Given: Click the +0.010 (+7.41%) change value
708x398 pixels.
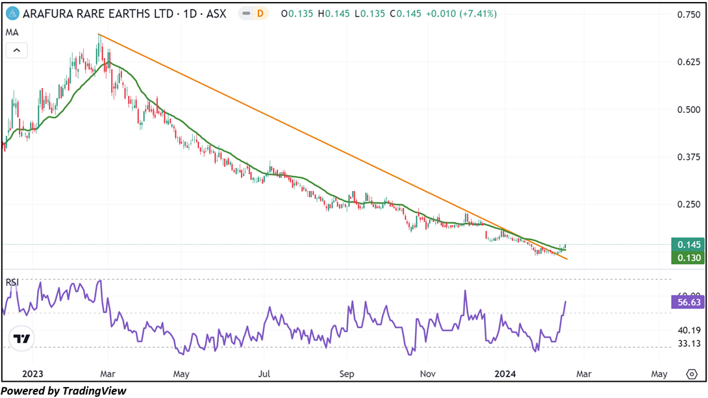Looking at the screenshot, I should click(x=461, y=14).
